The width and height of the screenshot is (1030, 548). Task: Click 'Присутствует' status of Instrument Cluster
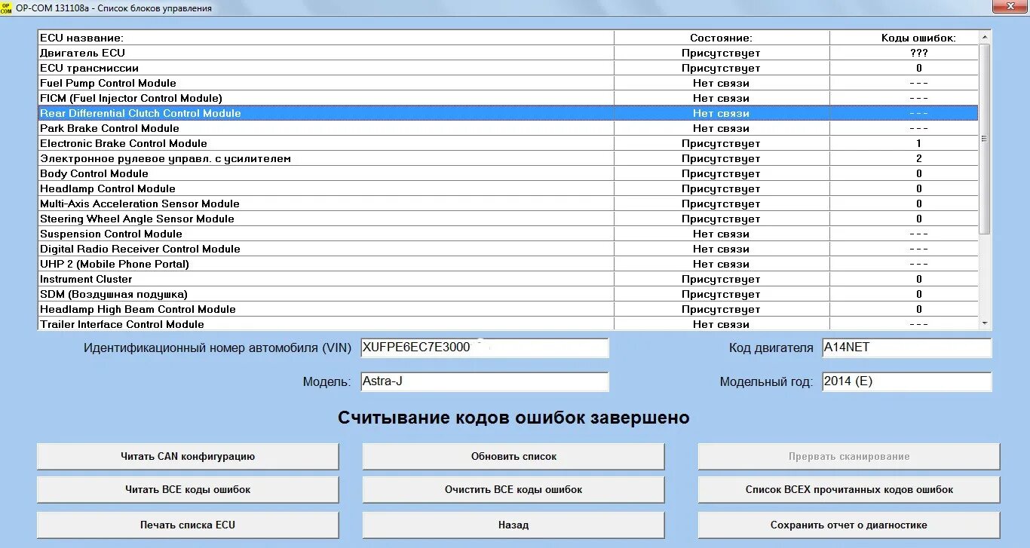(721, 279)
